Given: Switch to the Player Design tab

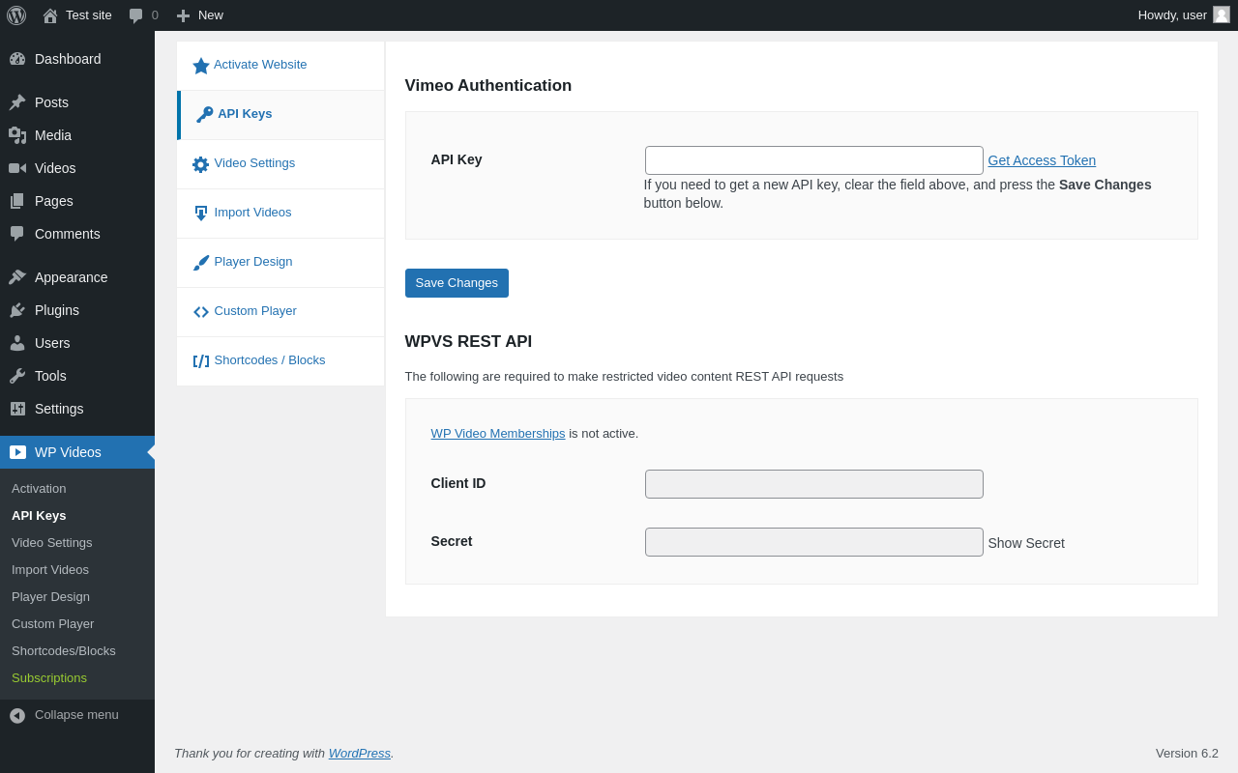Looking at the screenshot, I should pos(280,263).
